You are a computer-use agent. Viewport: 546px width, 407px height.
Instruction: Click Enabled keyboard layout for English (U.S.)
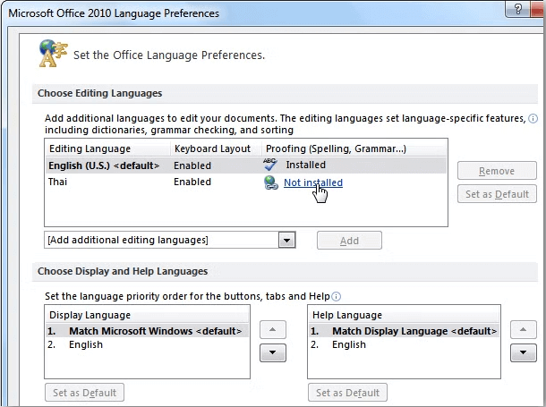coord(192,165)
